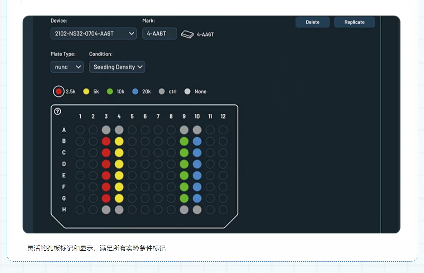Open the Device dropdown 2102-NS32-0704-AA6T

point(94,34)
